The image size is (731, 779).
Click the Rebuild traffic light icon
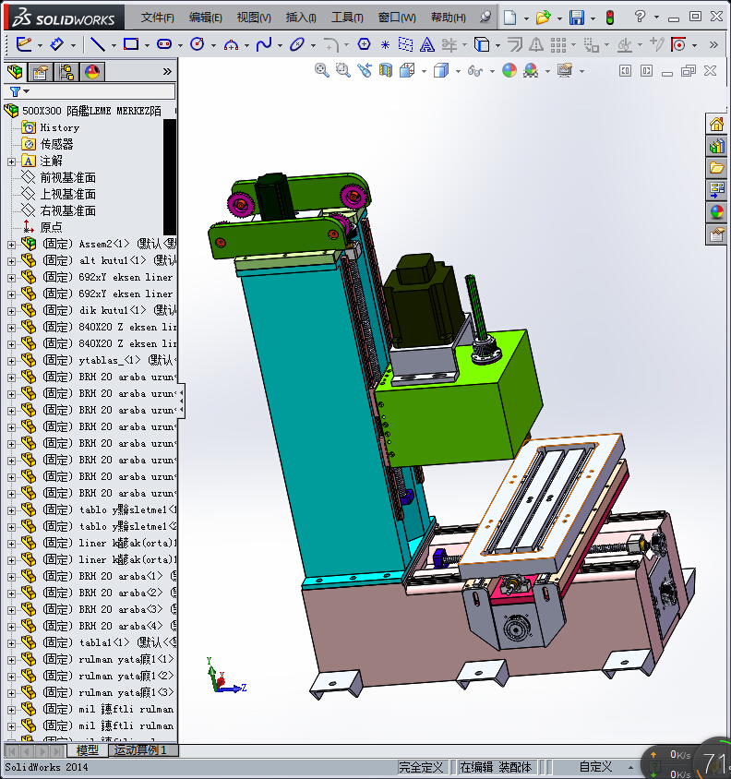click(610, 18)
